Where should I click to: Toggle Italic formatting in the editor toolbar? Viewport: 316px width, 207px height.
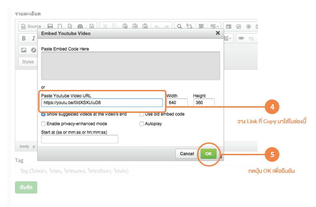pyautogui.click(x=33, y=38)
